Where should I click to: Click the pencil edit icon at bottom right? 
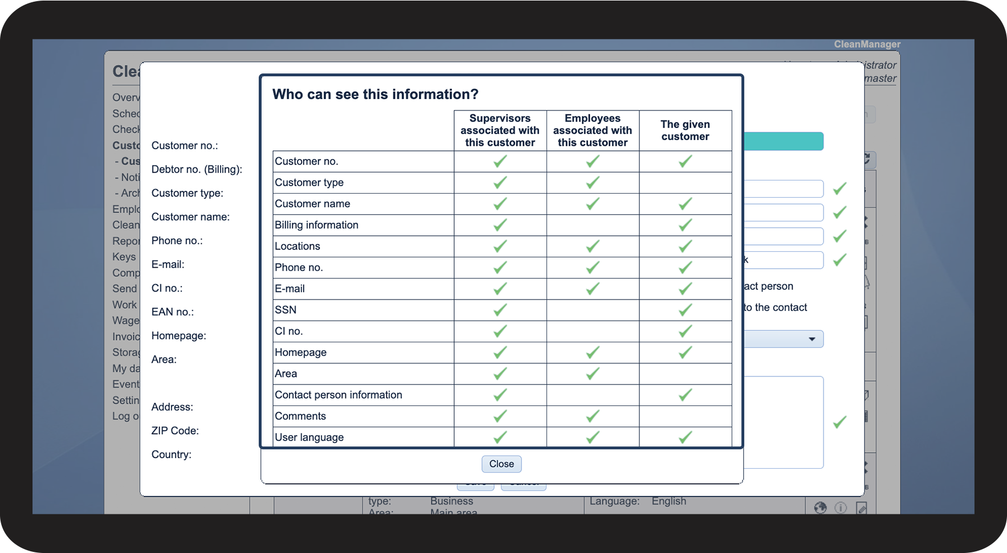(x=861, y=507)
